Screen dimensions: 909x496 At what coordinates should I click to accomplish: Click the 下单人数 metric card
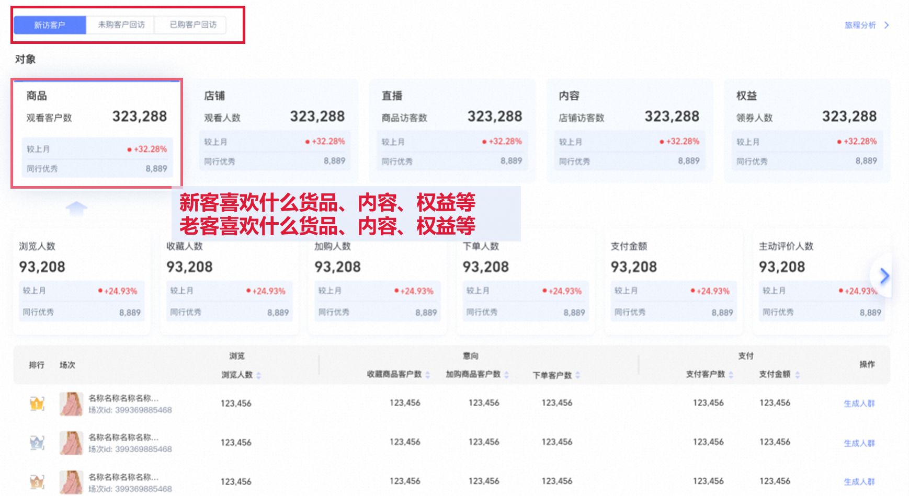pyautogui.click(x=526, y=282)
